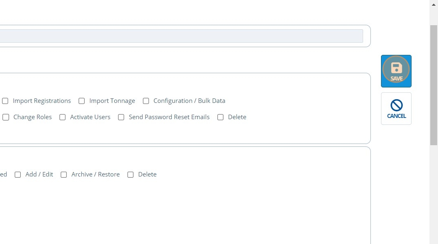This screenshot has width=438, height=244.
Task: Click the scrollbar track below the thumb
Action: [434, 195]
